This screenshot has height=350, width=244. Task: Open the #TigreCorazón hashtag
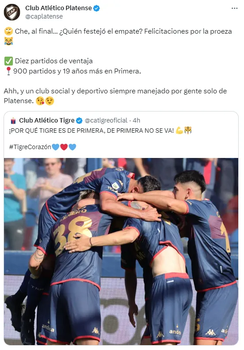(x=30, y=147)
